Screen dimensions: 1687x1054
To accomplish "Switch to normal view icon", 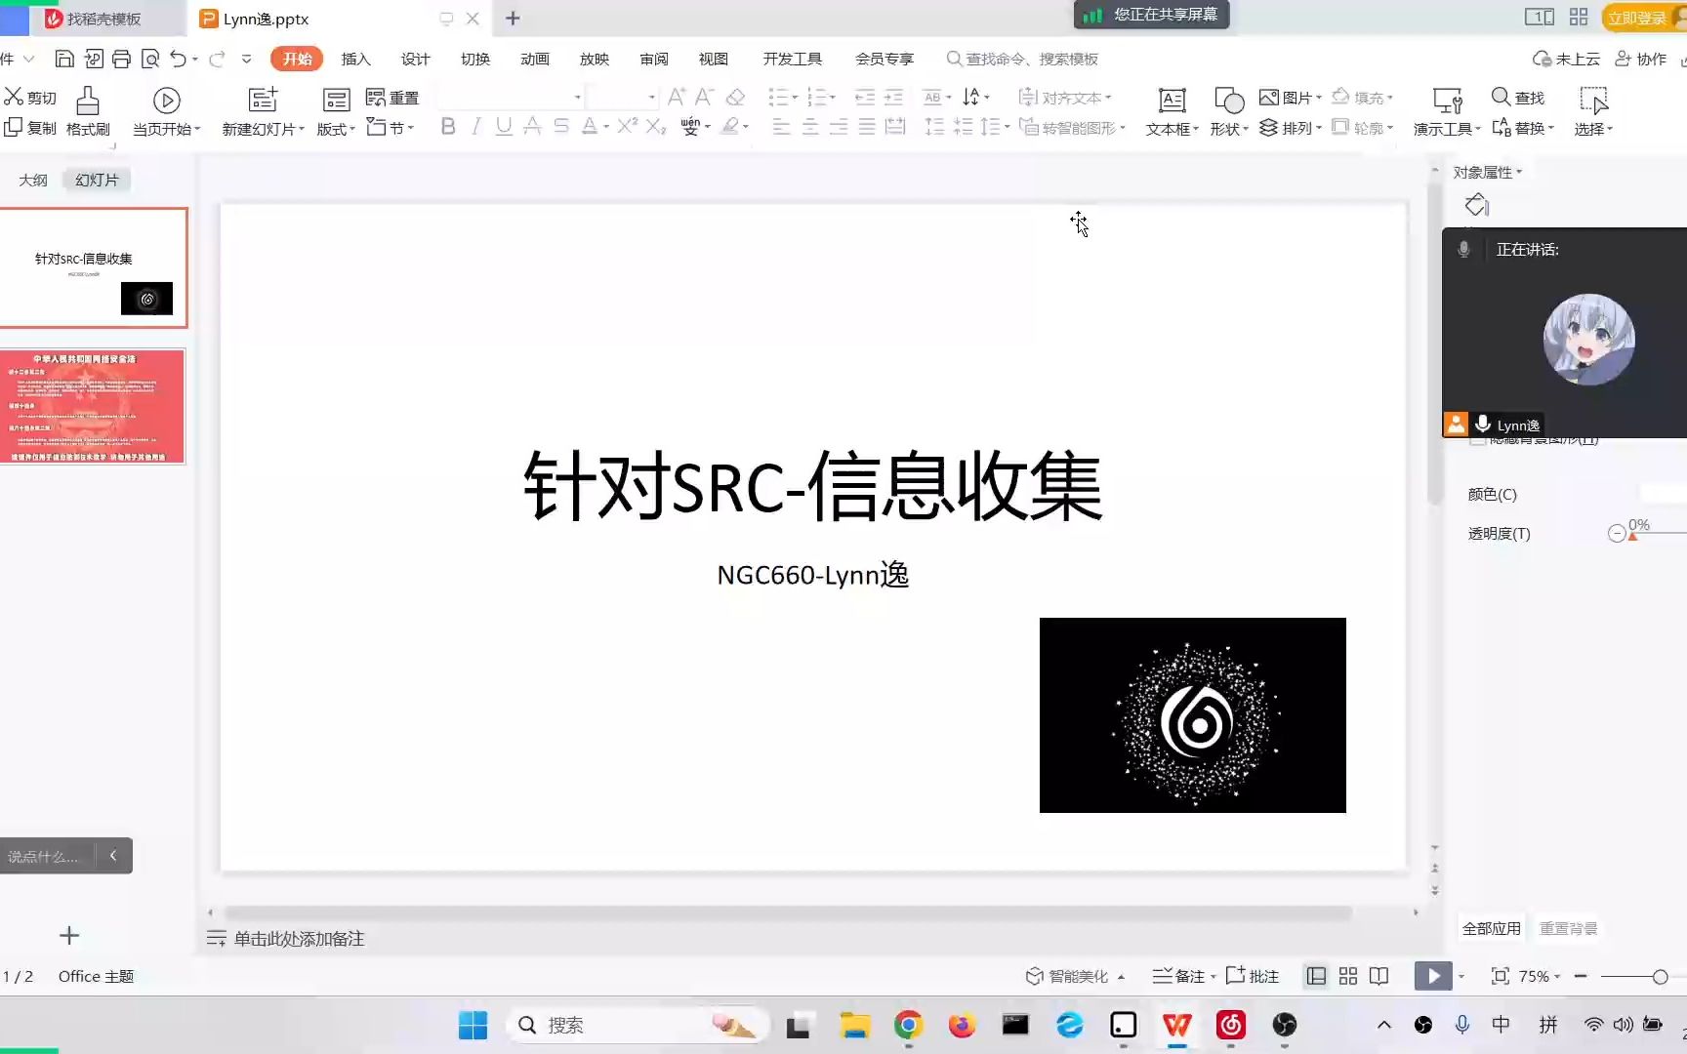I will coord(1316,976).
